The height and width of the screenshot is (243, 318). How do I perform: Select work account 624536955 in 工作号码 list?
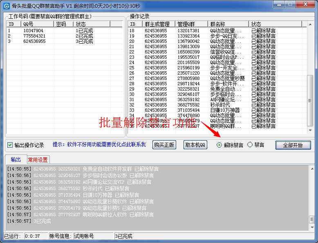tap(65, 41)
